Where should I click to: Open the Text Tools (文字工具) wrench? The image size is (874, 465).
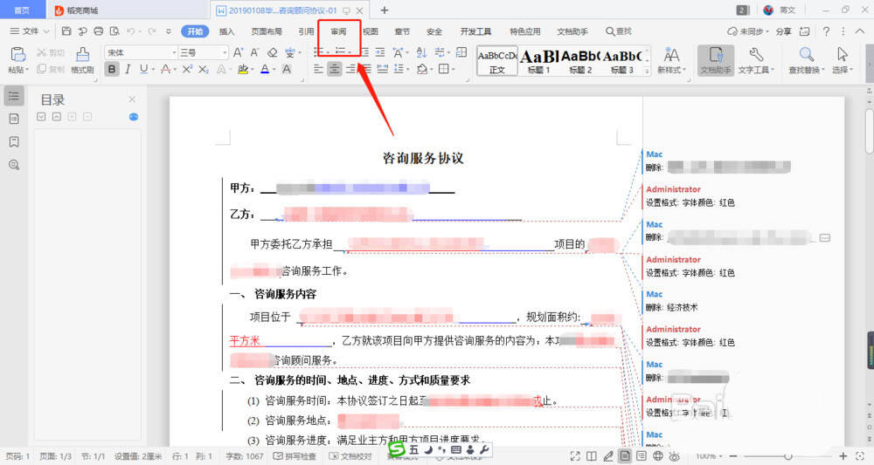(x=756, y=54)
